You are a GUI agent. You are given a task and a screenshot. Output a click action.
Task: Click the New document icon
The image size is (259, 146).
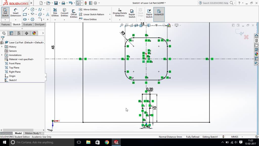(x=41, y=3)
